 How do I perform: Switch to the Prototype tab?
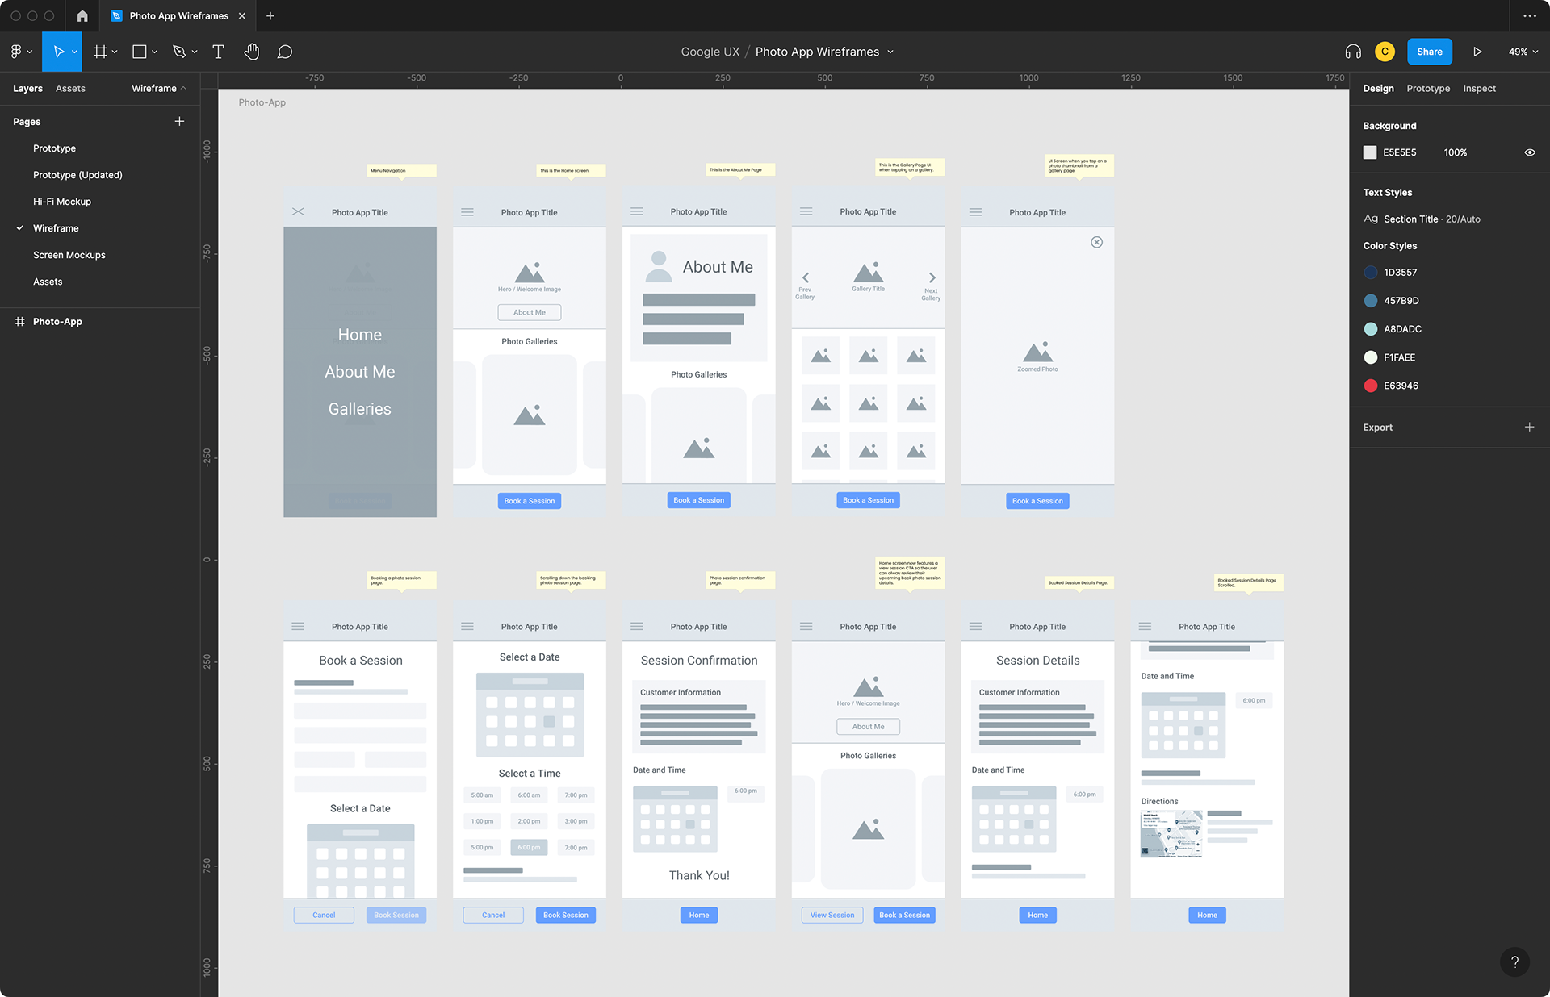click(1427, 89)
